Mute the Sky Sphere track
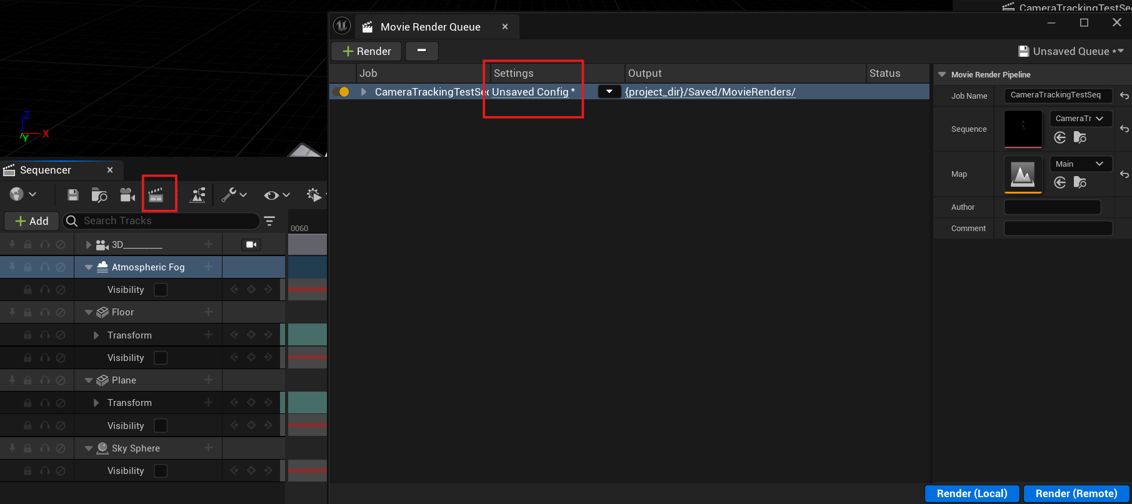 [61, 448]
